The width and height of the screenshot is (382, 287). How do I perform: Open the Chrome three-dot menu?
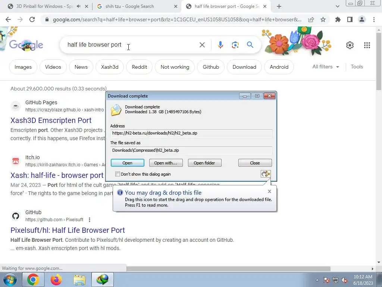click(x=374, y=19)
